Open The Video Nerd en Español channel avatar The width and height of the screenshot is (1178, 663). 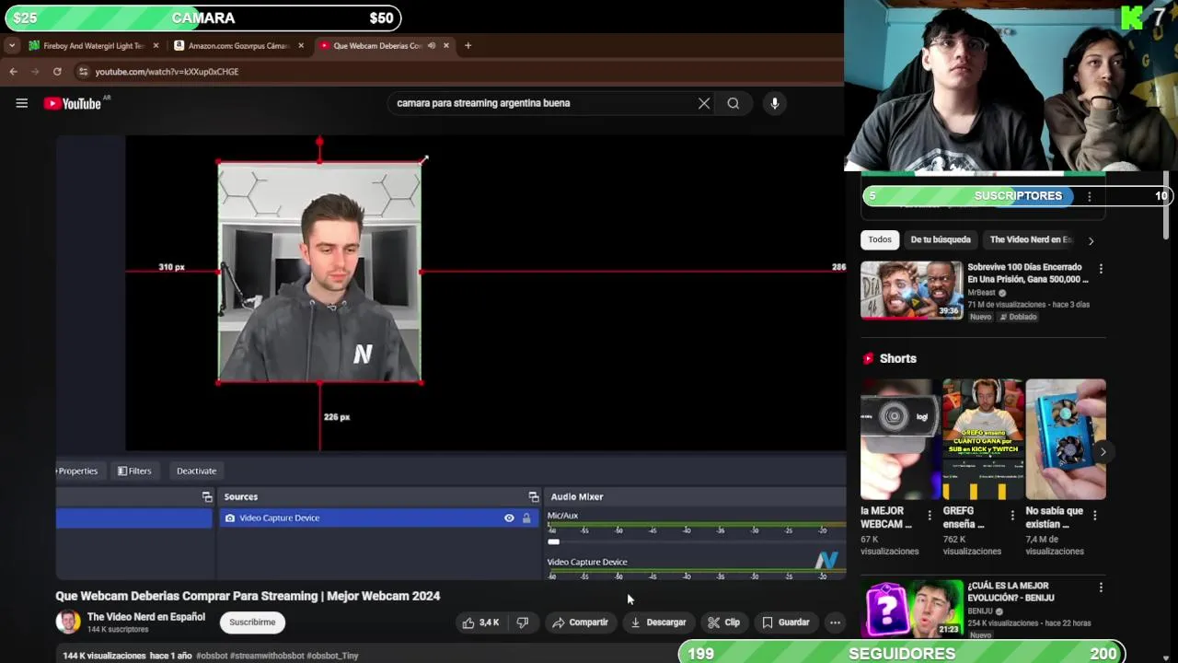tap(68, 622)
